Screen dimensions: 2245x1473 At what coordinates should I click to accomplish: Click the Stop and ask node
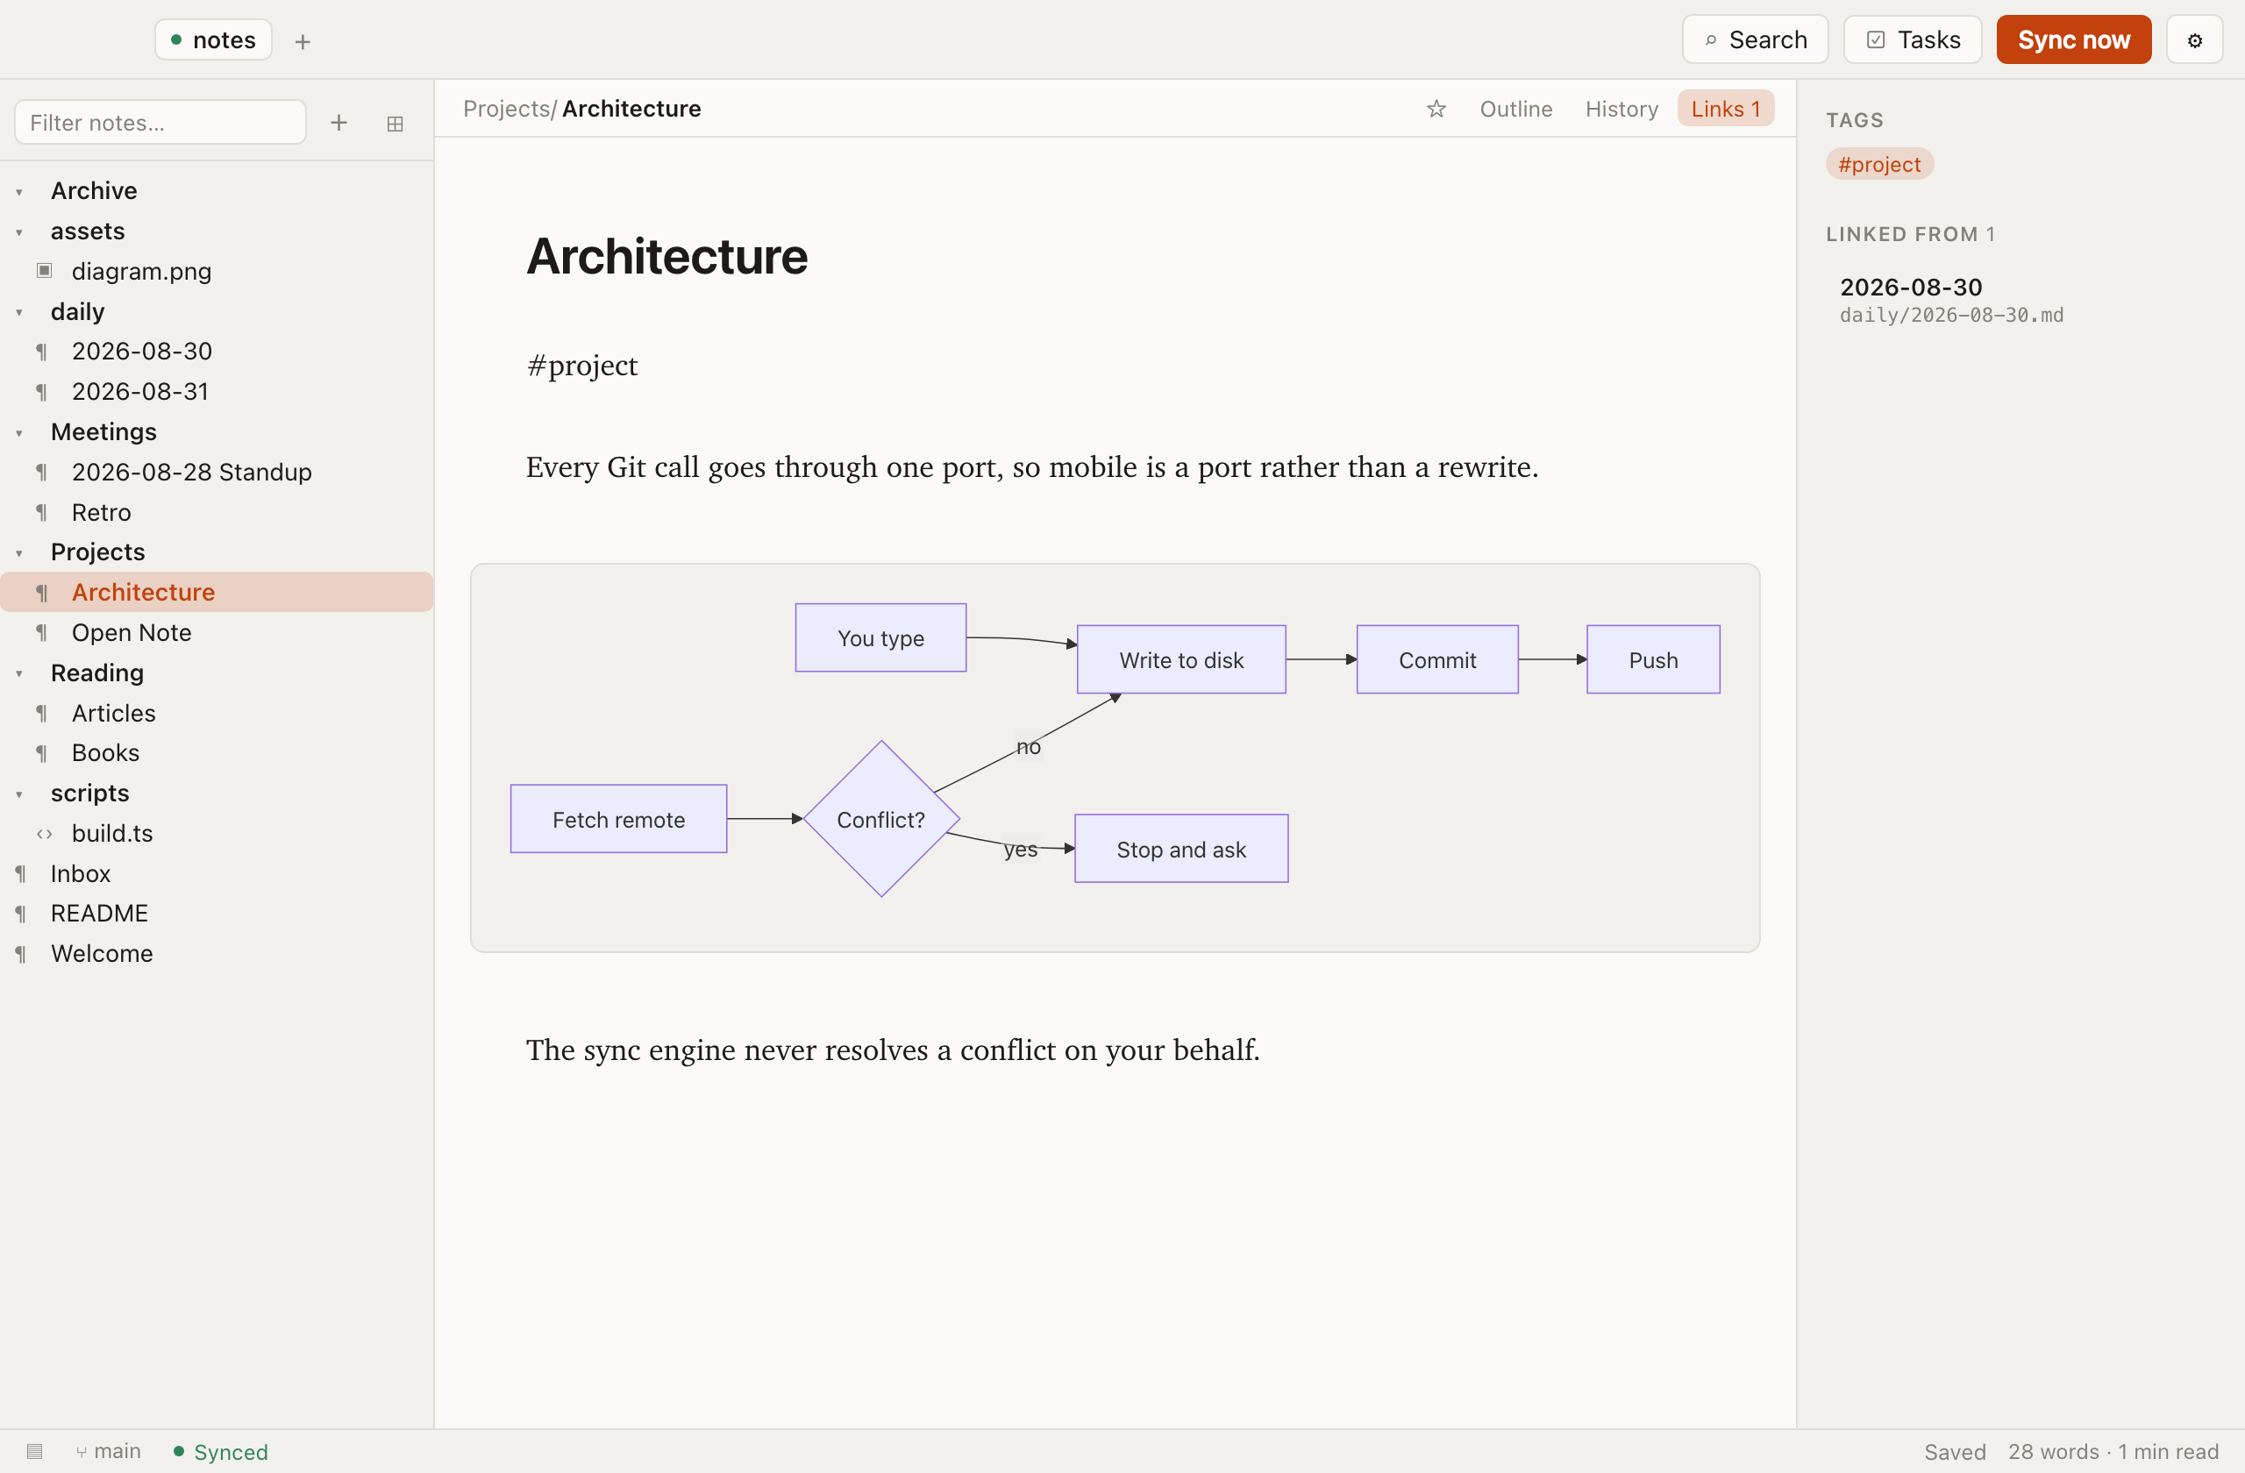click(1181, 850)
